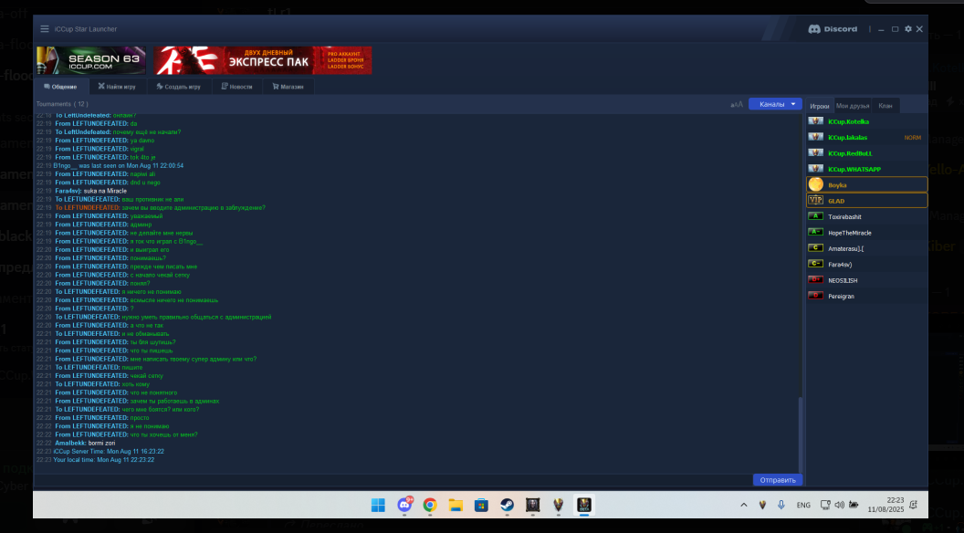Click the D rank badge of Pereigran
Image resolution: width=964 pixels, height=533 pixels.
click(815, 296)
